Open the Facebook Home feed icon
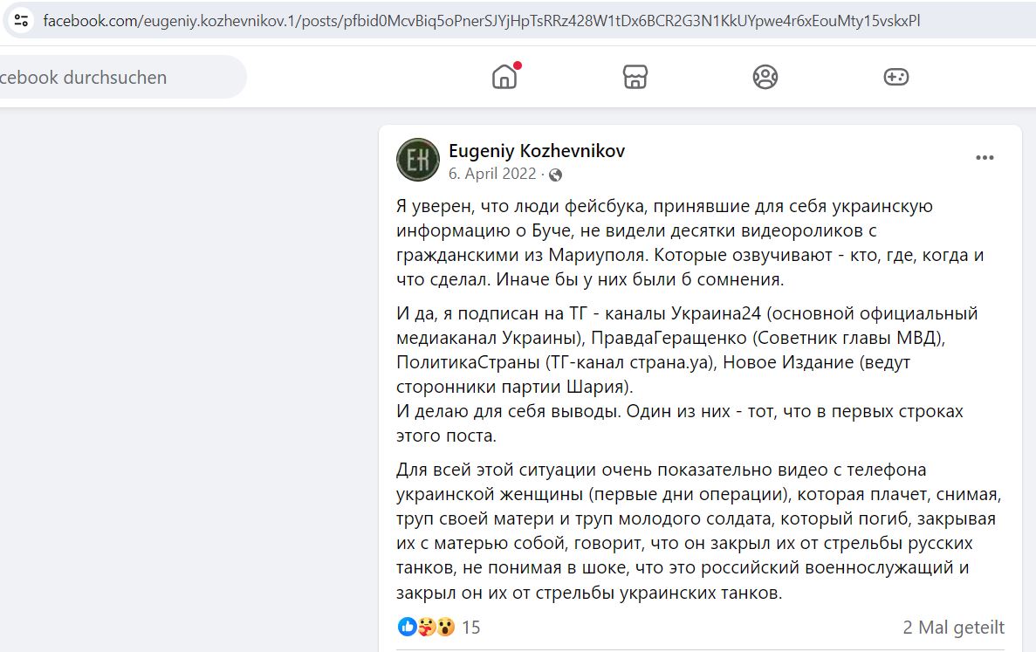Screen dimensions: 1036x652 pyautogui.click(x=504, y=77)
